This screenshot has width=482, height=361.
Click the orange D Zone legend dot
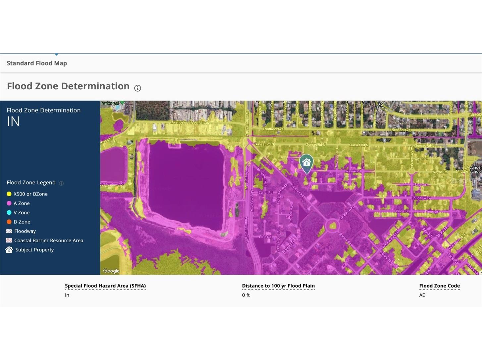pyautogui.click(x=9, y=222)
